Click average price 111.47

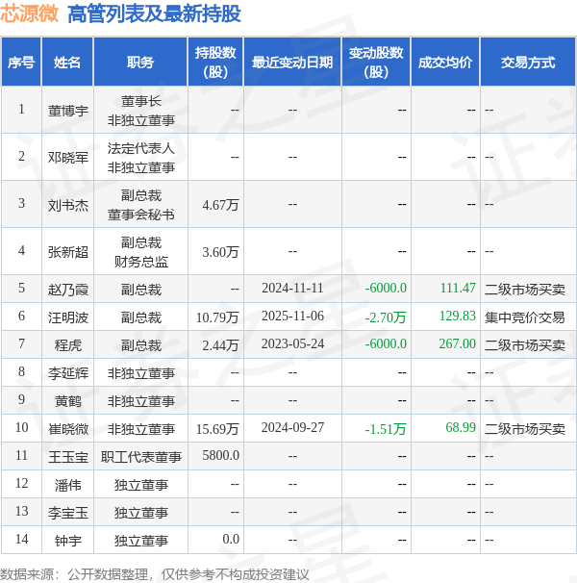pos(458,289)
